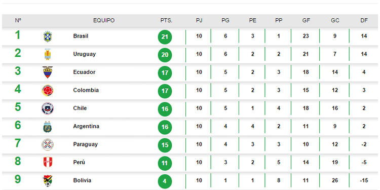The height and width of the screenshot is (190, 380).
Task: Click the Paraguay round crest icon
Action: coord(48,145)
